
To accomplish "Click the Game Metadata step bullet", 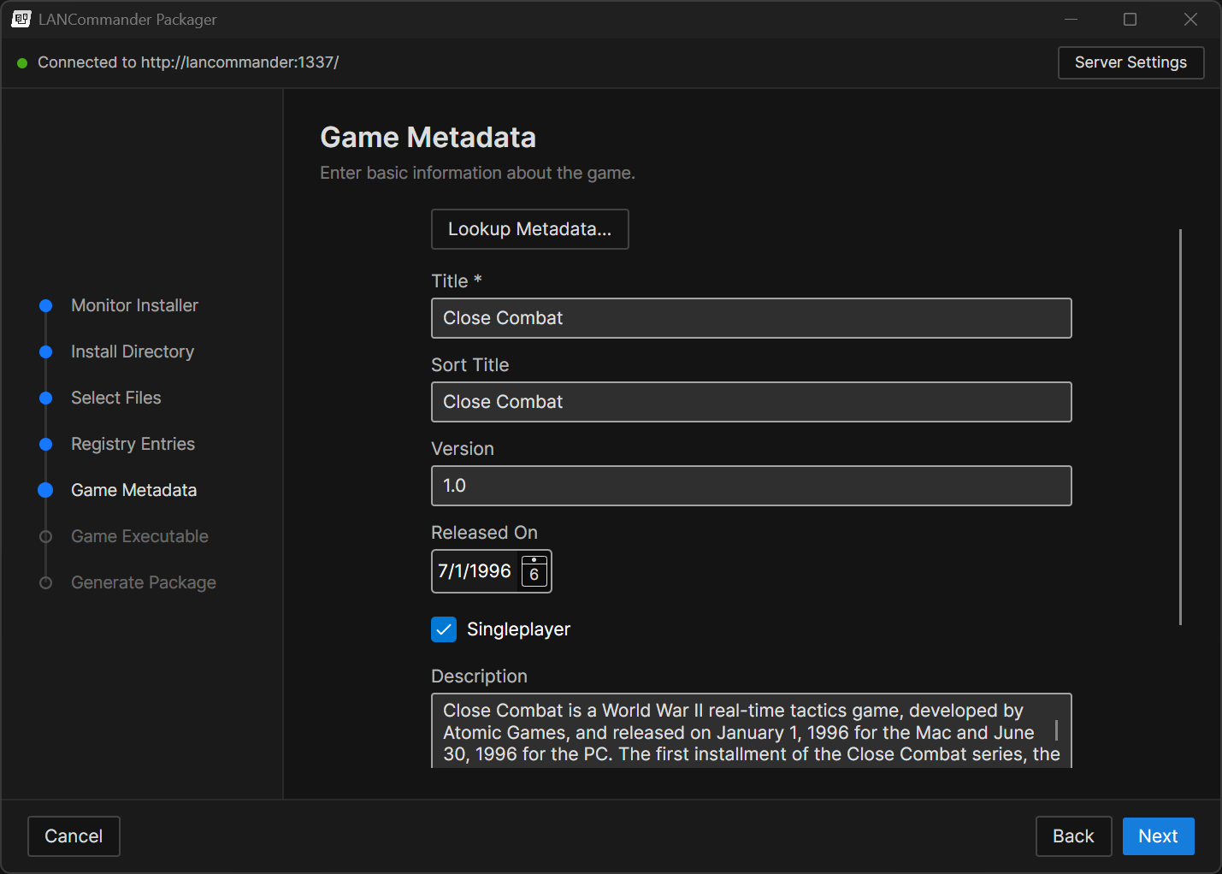I will click(46, 490).
